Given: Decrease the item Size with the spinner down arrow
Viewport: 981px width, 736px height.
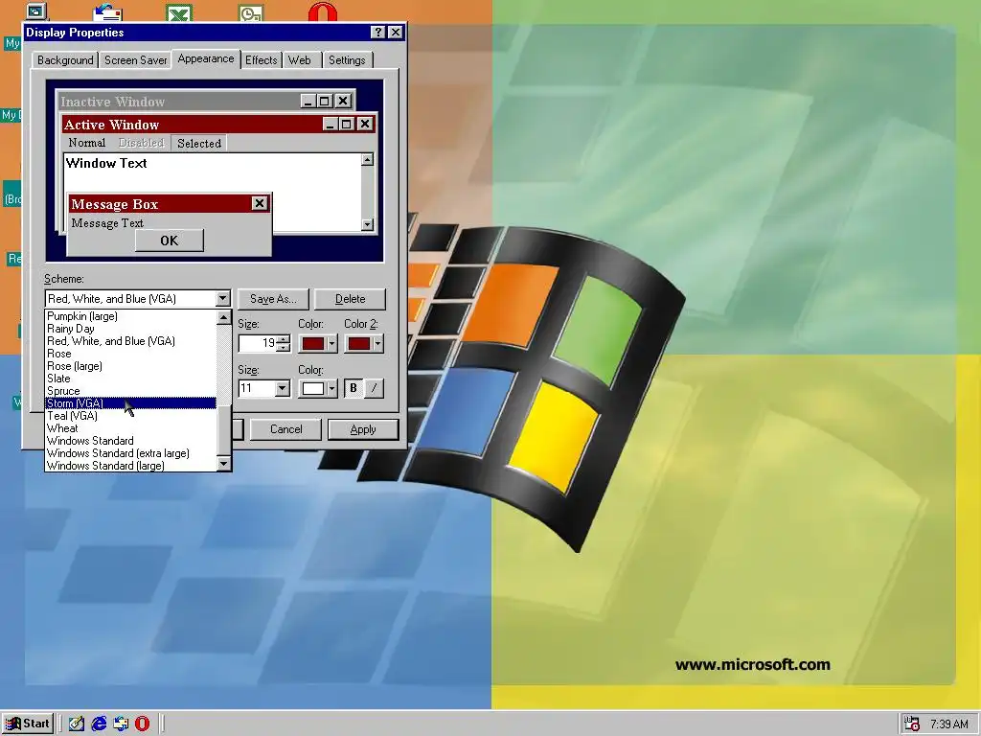Looking at the screenshot, I should point(284,347).
